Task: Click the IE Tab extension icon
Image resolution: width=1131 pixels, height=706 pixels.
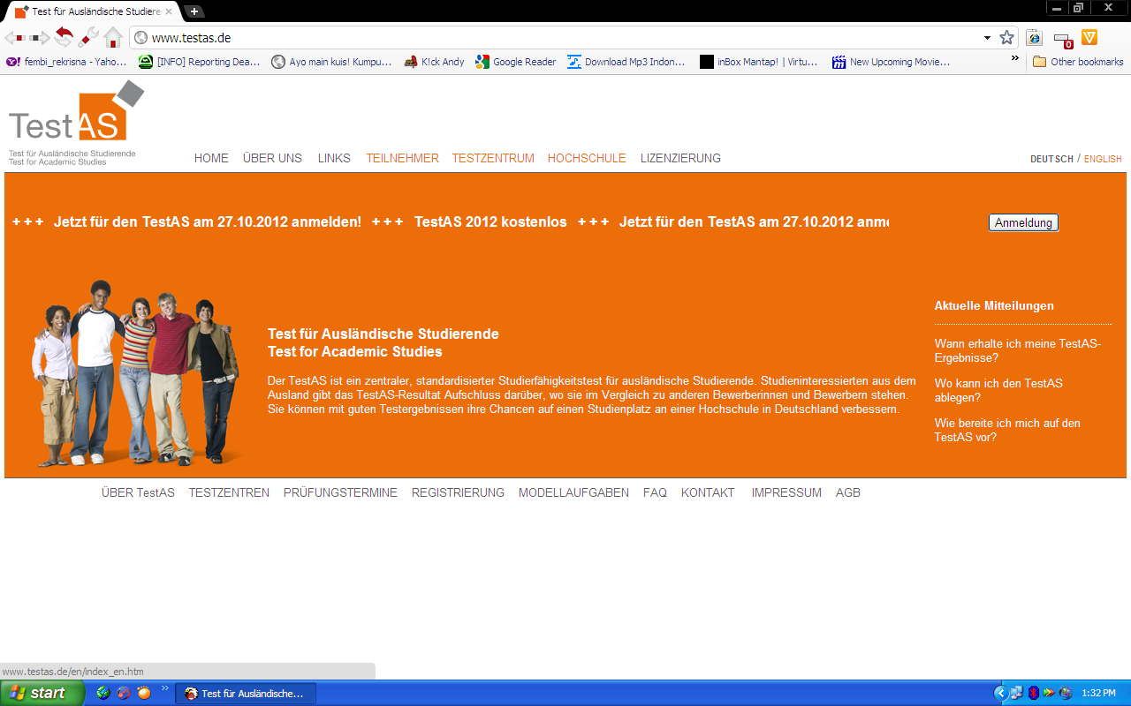Action: (x=1034, y=38)
